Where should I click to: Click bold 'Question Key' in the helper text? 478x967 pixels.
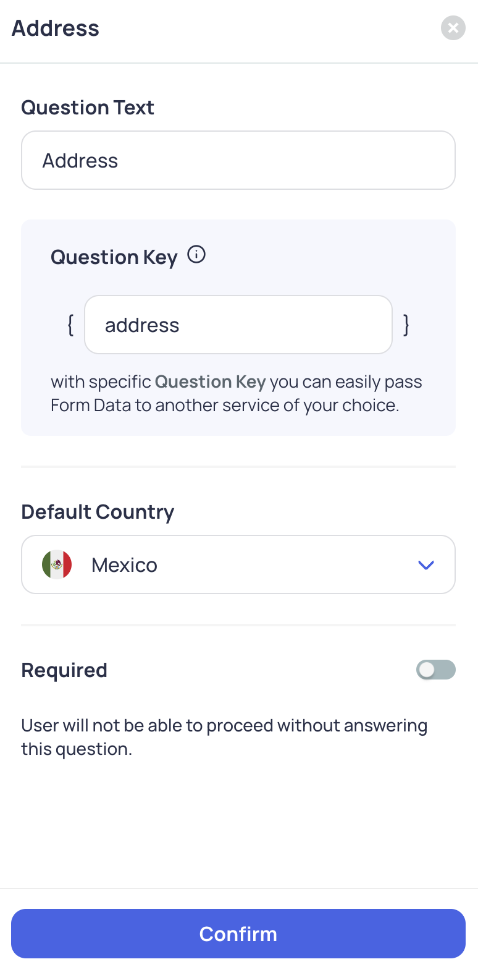tap(210, 382)
